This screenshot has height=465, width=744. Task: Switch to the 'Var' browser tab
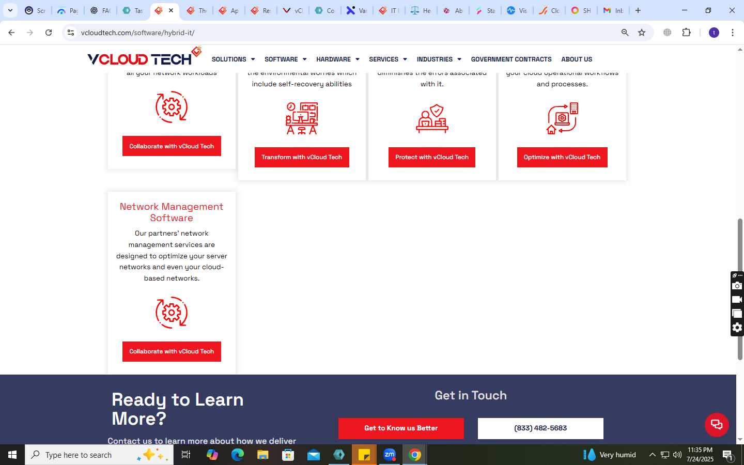point(357,10)
